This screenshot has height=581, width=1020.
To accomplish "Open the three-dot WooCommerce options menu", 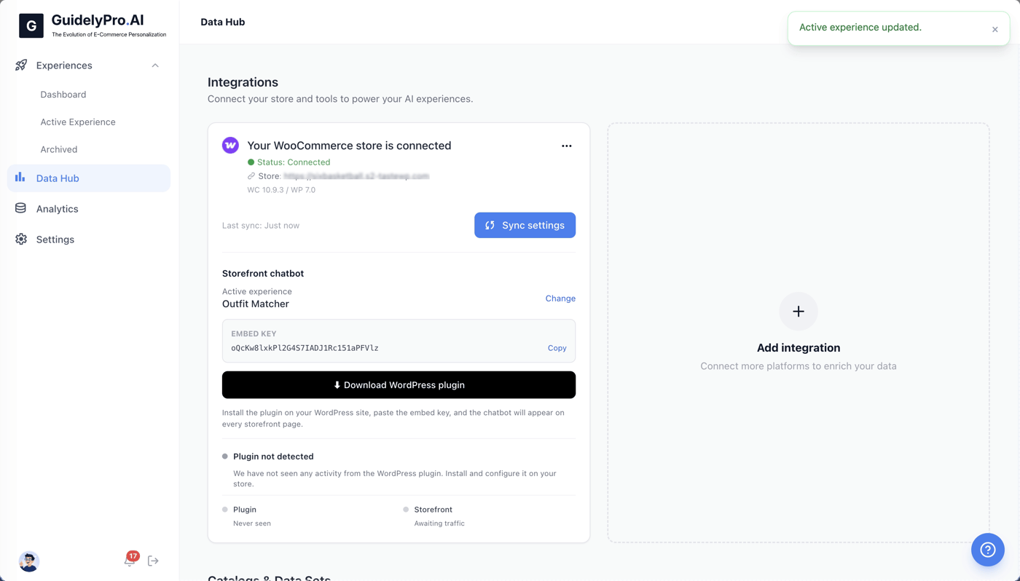I will 567,146.
